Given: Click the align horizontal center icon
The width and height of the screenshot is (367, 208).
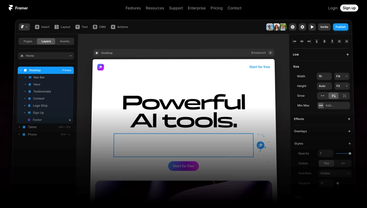Looking at the screenshot, I should pos(302,41).
